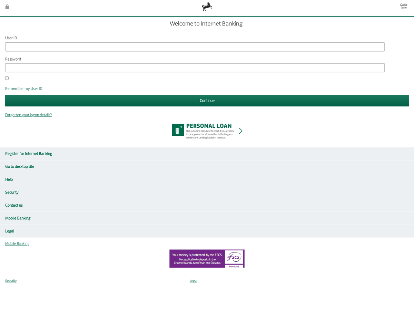Screen dimensions: 414x310
Task: Open the footer Security link
Action: [11, 281]
